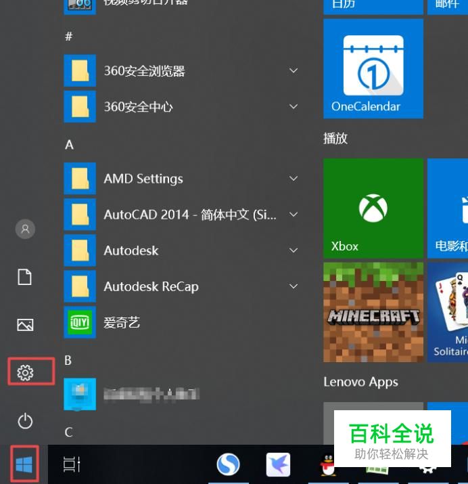468x484 pixels.
Task: Open the Xbox tile
Action: [x=373, y=208]
